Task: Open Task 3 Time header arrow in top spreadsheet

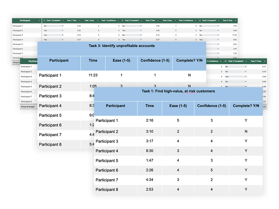Action: tap(235, 20)
